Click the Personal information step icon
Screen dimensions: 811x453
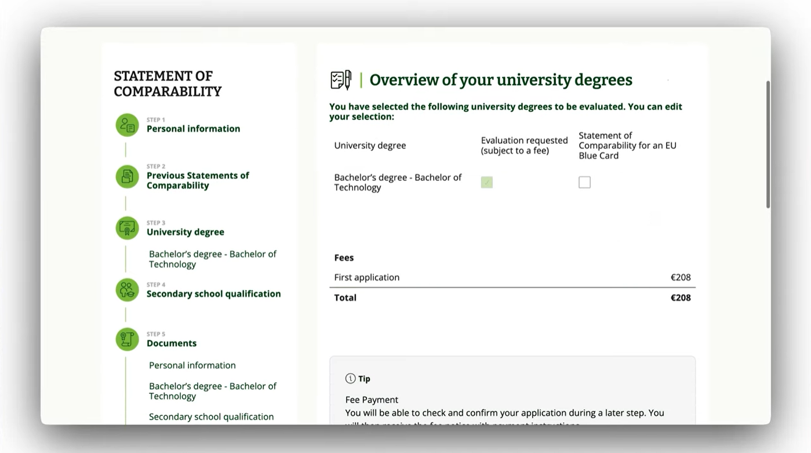pos(127,125)
